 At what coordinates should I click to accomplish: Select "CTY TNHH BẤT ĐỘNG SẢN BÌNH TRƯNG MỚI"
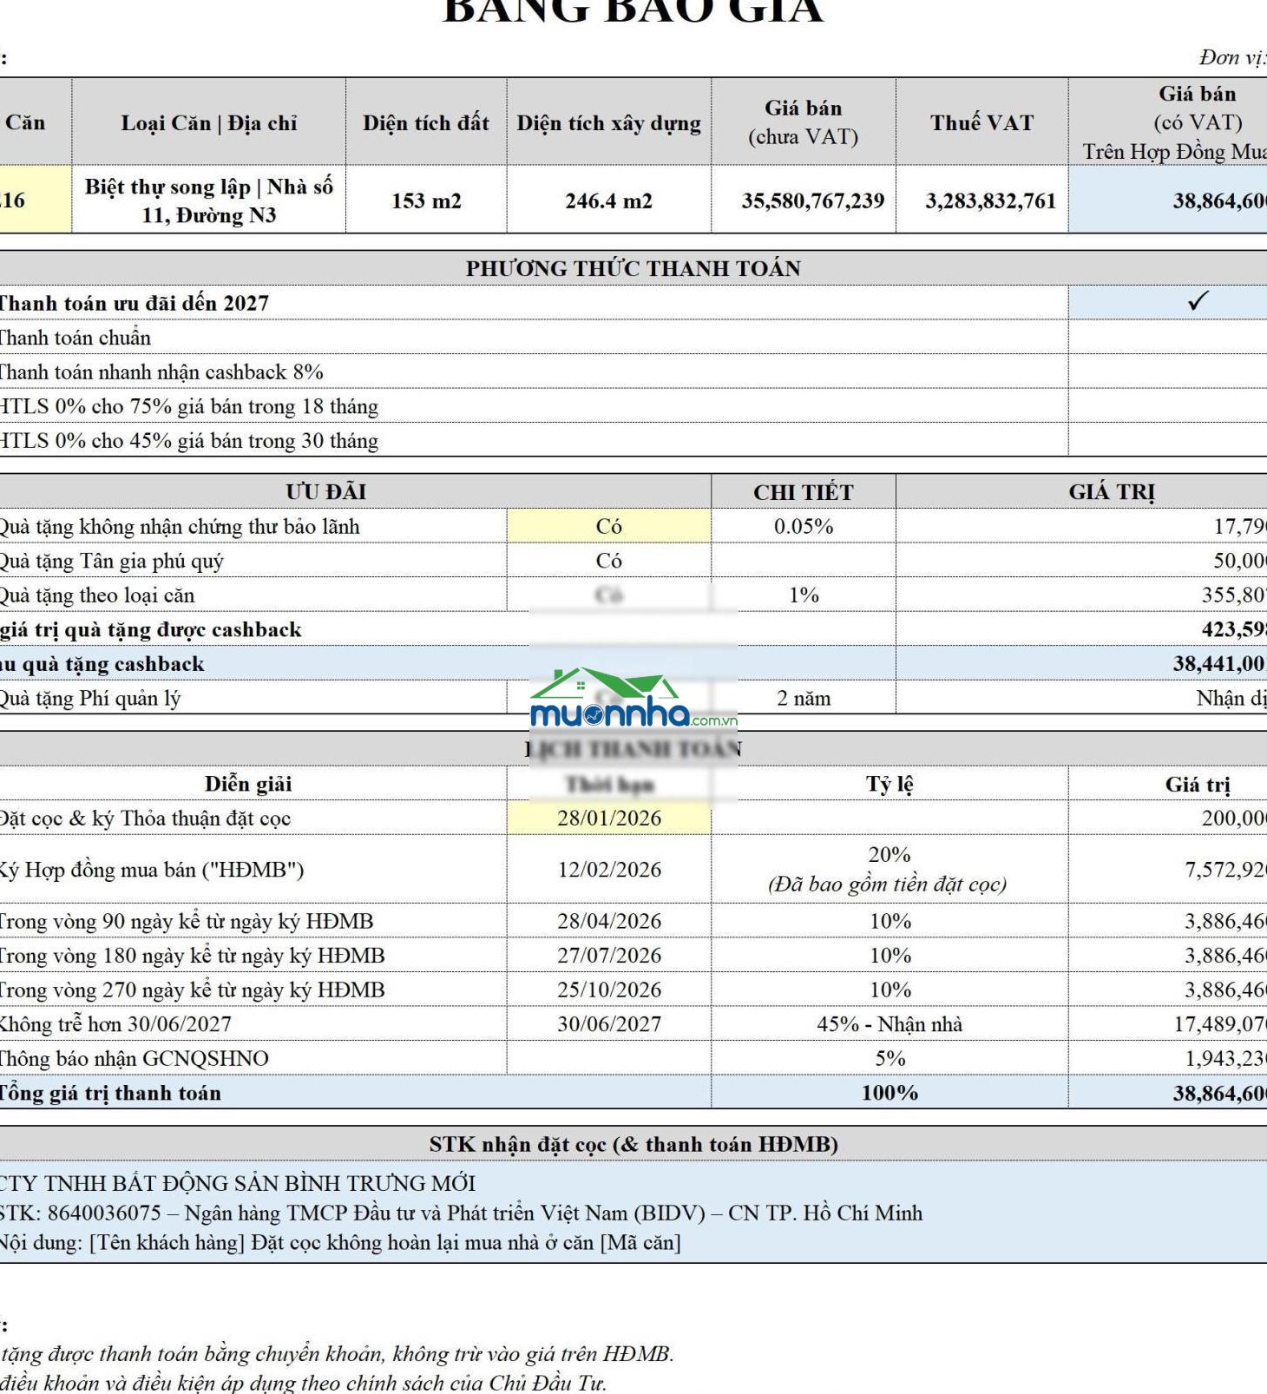click(237, 1183)
